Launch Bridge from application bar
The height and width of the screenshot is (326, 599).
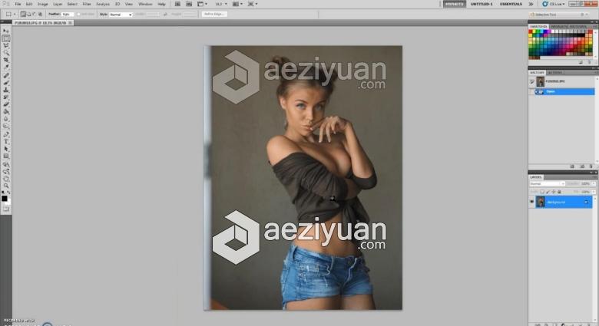(x=177, y=4)
